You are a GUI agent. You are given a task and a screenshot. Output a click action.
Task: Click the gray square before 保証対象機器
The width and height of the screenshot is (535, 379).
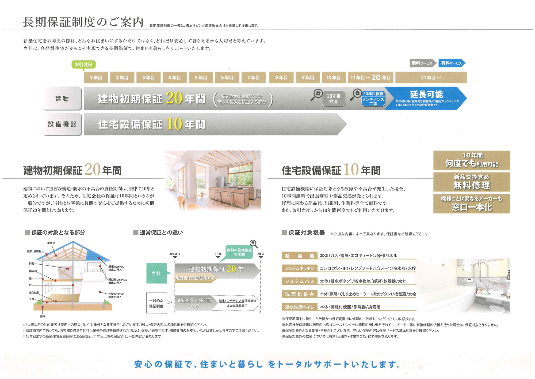point(284,232)
